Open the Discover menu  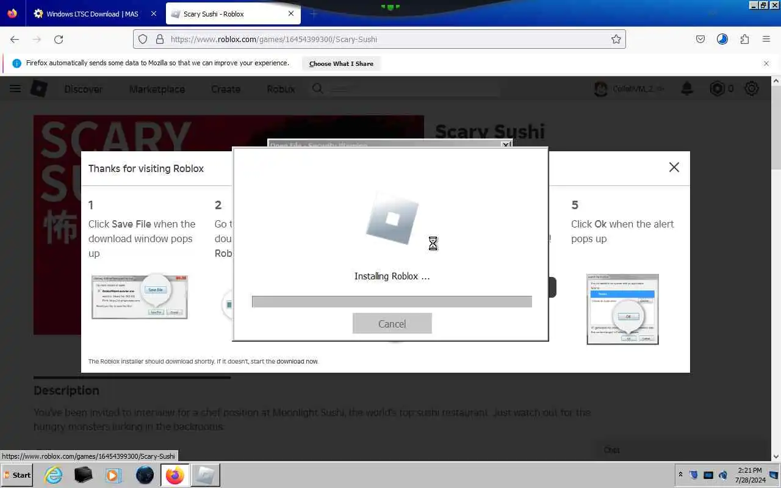tap(84, 89)
